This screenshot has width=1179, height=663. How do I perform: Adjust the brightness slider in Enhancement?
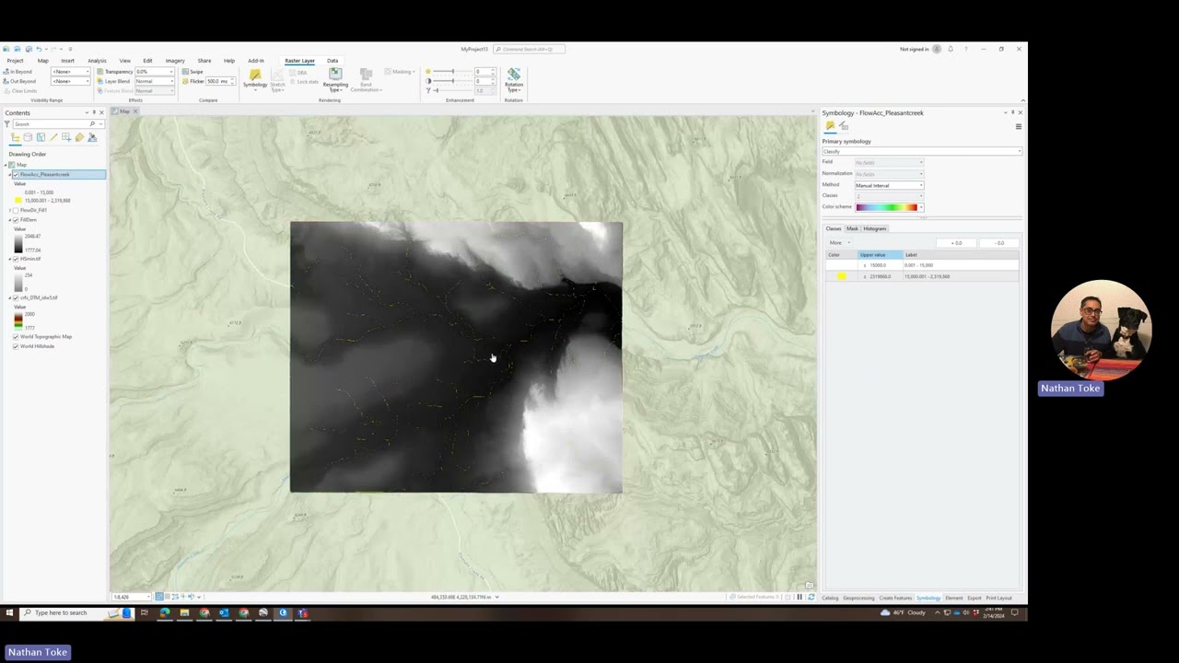click(x=452, y=72)
